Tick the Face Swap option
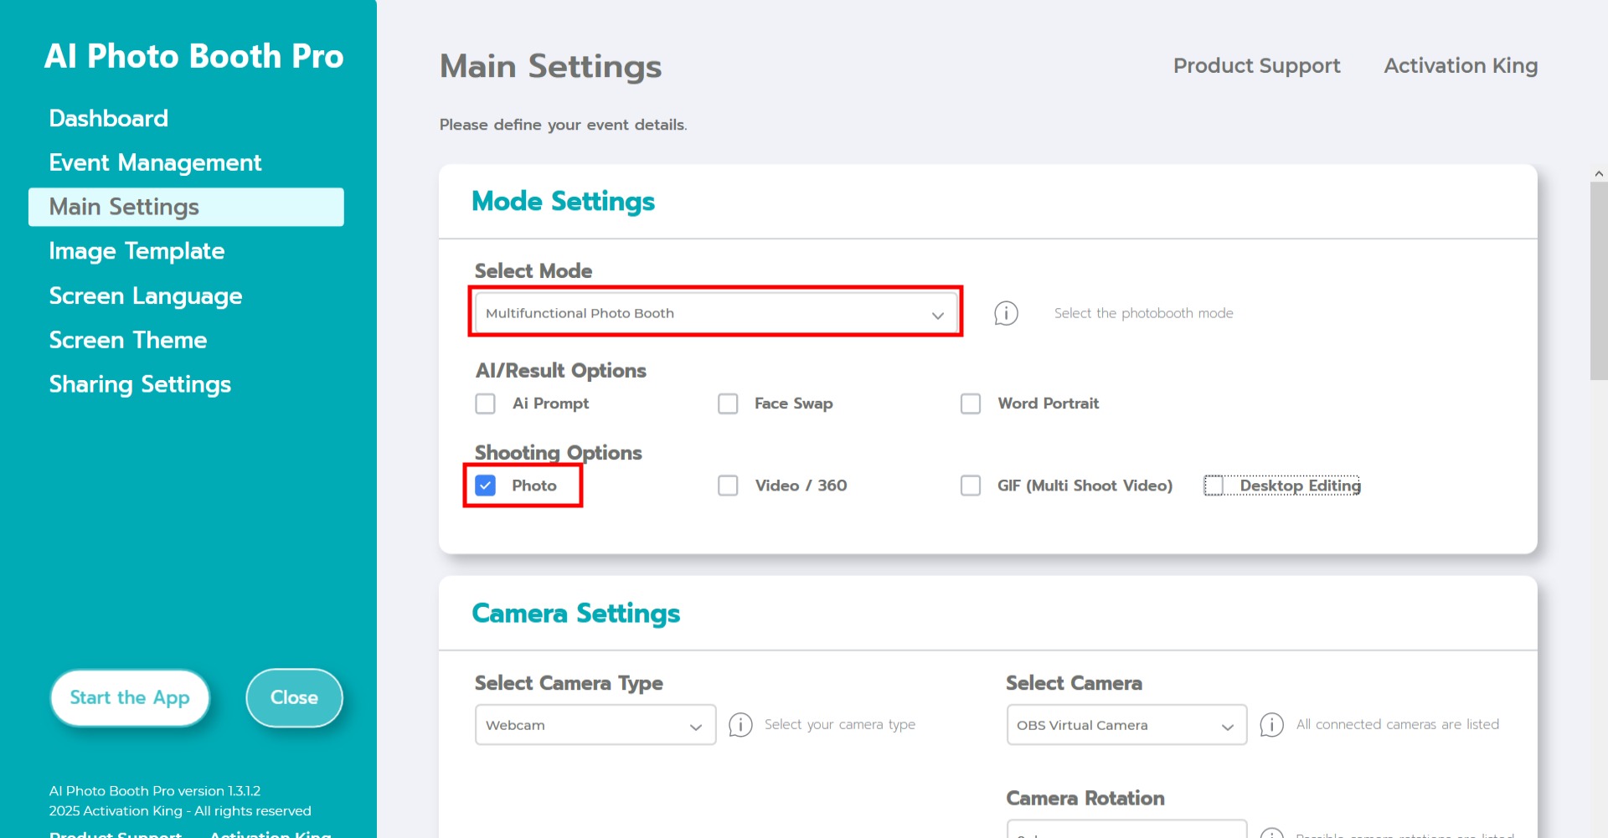 click(728, 404)
